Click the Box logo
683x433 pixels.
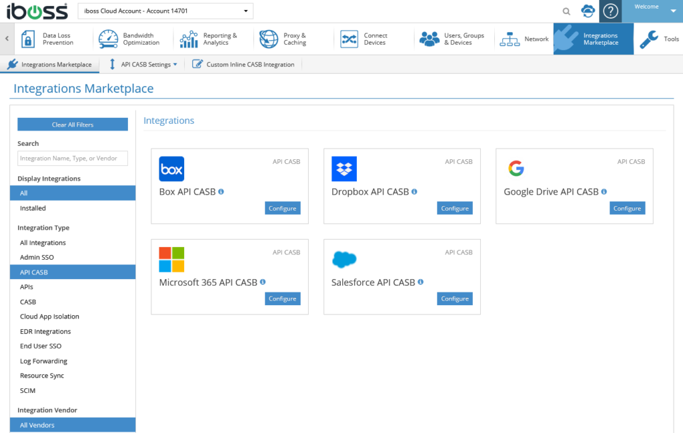coord(171,169)
